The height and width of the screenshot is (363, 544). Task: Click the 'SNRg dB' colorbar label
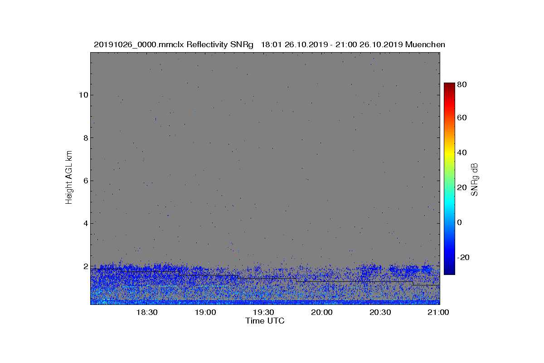tap(475, 179)
